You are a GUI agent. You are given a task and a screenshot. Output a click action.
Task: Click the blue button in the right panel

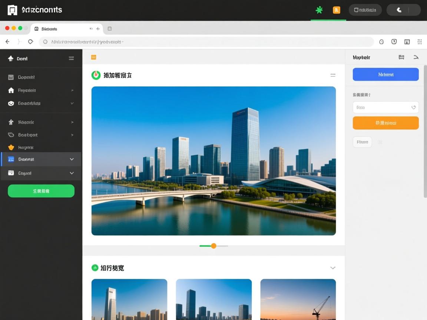tap(385, 74)
